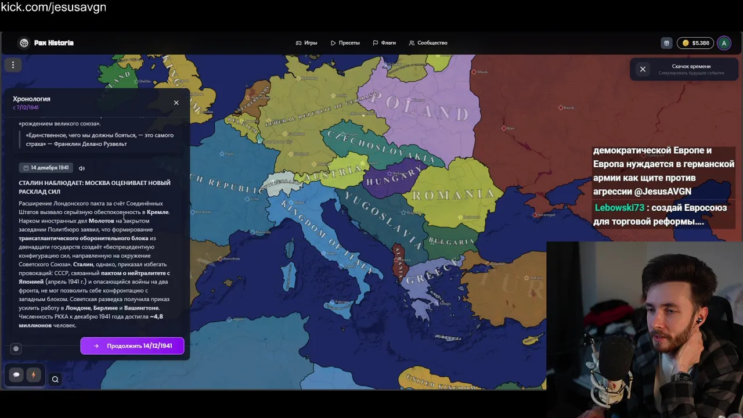743x418 pixels.
Task: Open the lightning bolt actions tool
Action: tap(33, 375)
